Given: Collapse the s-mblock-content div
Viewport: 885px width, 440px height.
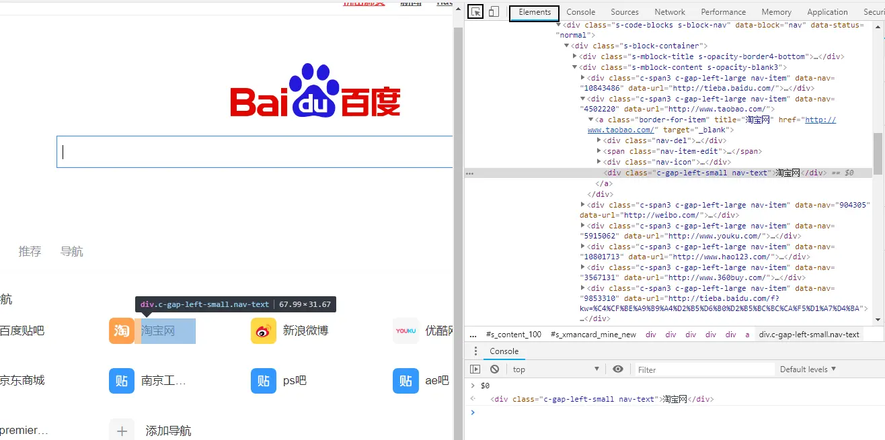Looking at the screenshot, I should point(575,67).
